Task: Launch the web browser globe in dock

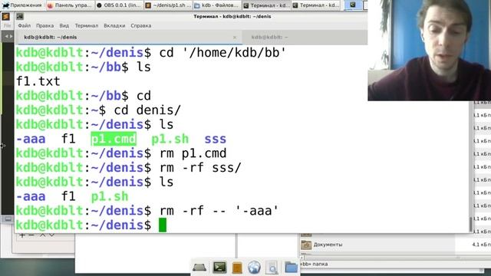Action: click(254, 268)
